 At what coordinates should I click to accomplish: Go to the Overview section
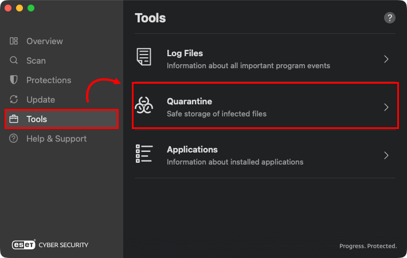point(45,41)
